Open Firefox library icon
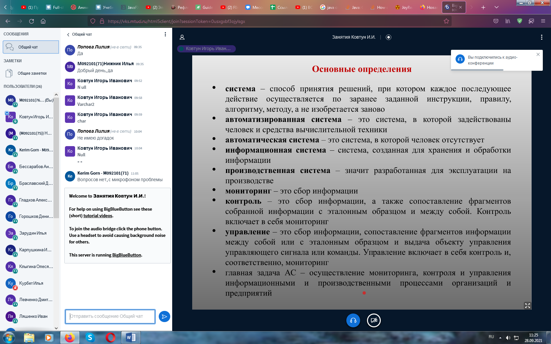Image resolution: width=551 pixels, height=344 pixels. [508, 21]
